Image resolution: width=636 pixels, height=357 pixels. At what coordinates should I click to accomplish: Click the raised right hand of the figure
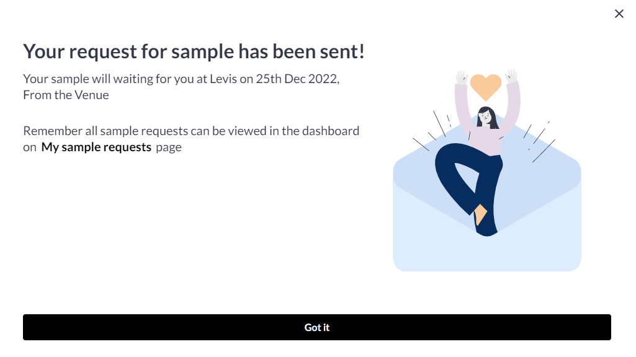511,76
